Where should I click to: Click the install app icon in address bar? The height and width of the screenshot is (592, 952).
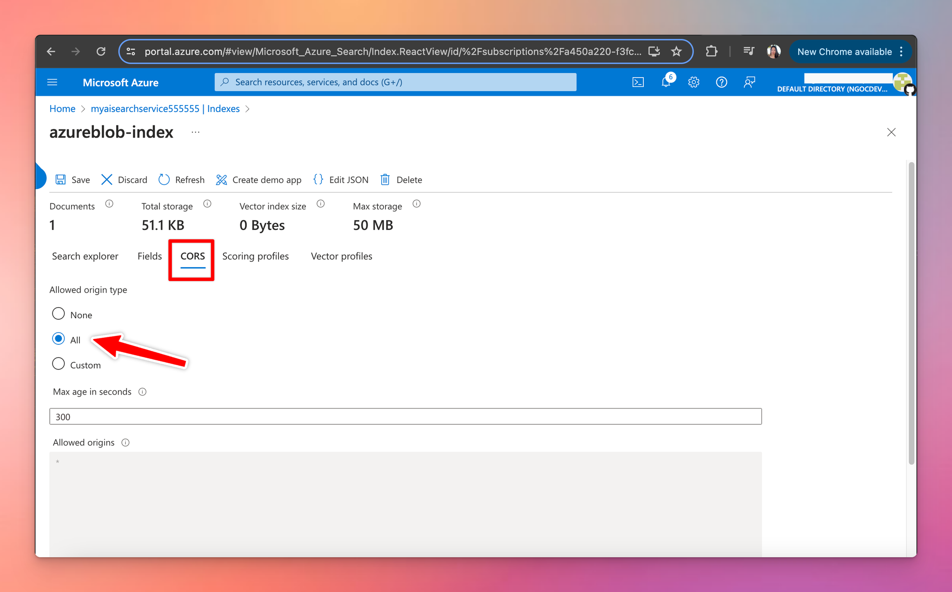click(x=654, y=52)
